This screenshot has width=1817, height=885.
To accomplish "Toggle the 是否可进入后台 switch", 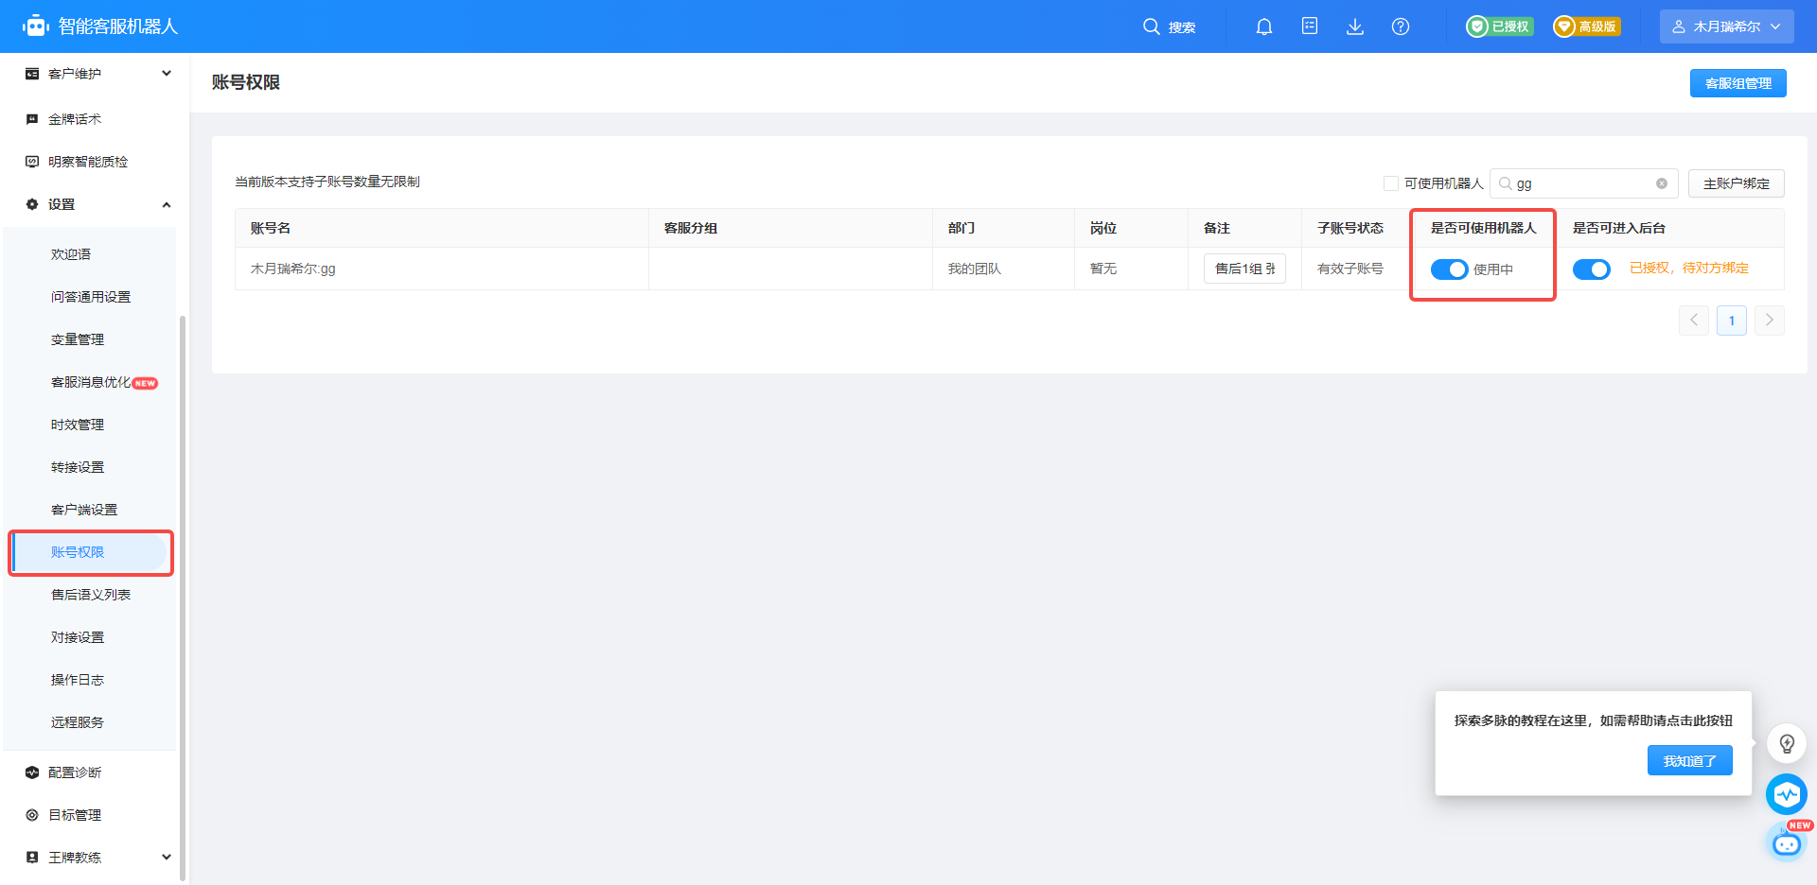I will coord(1592,269).
